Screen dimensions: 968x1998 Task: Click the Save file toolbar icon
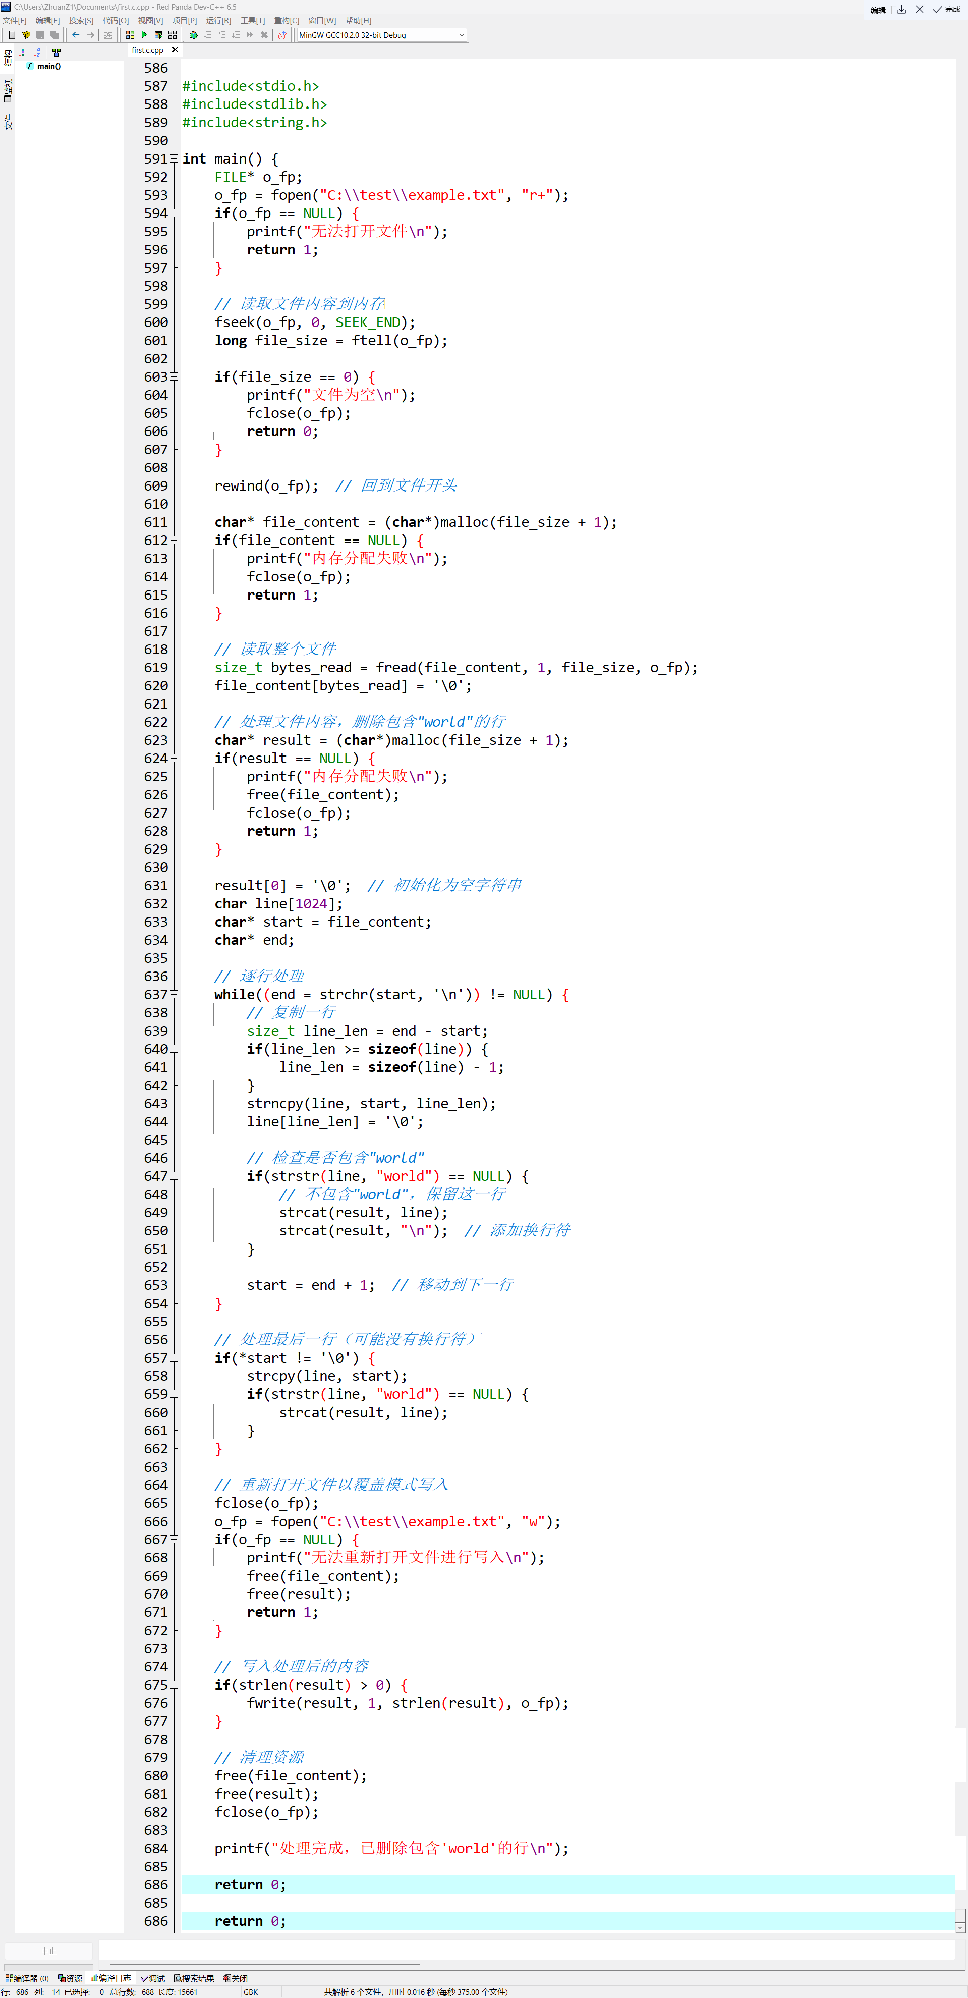(40, 35)
